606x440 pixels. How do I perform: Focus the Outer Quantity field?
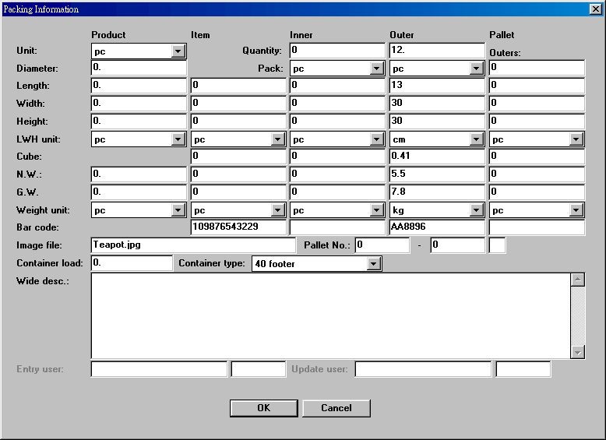click(437, 51)
